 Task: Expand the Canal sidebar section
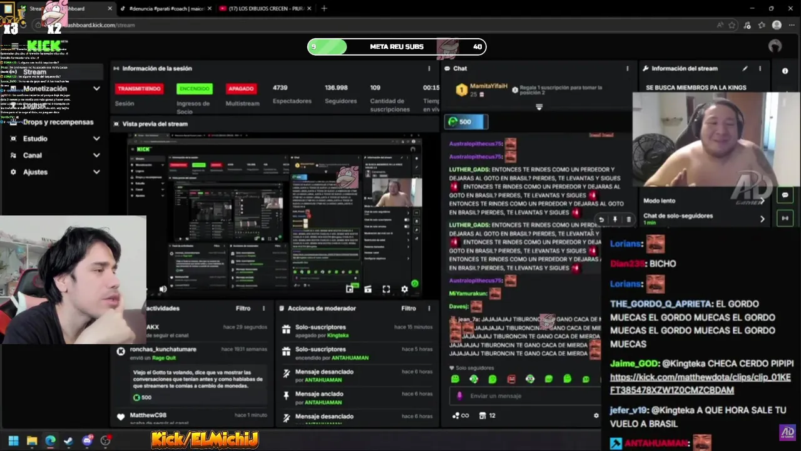pos(96,155)
